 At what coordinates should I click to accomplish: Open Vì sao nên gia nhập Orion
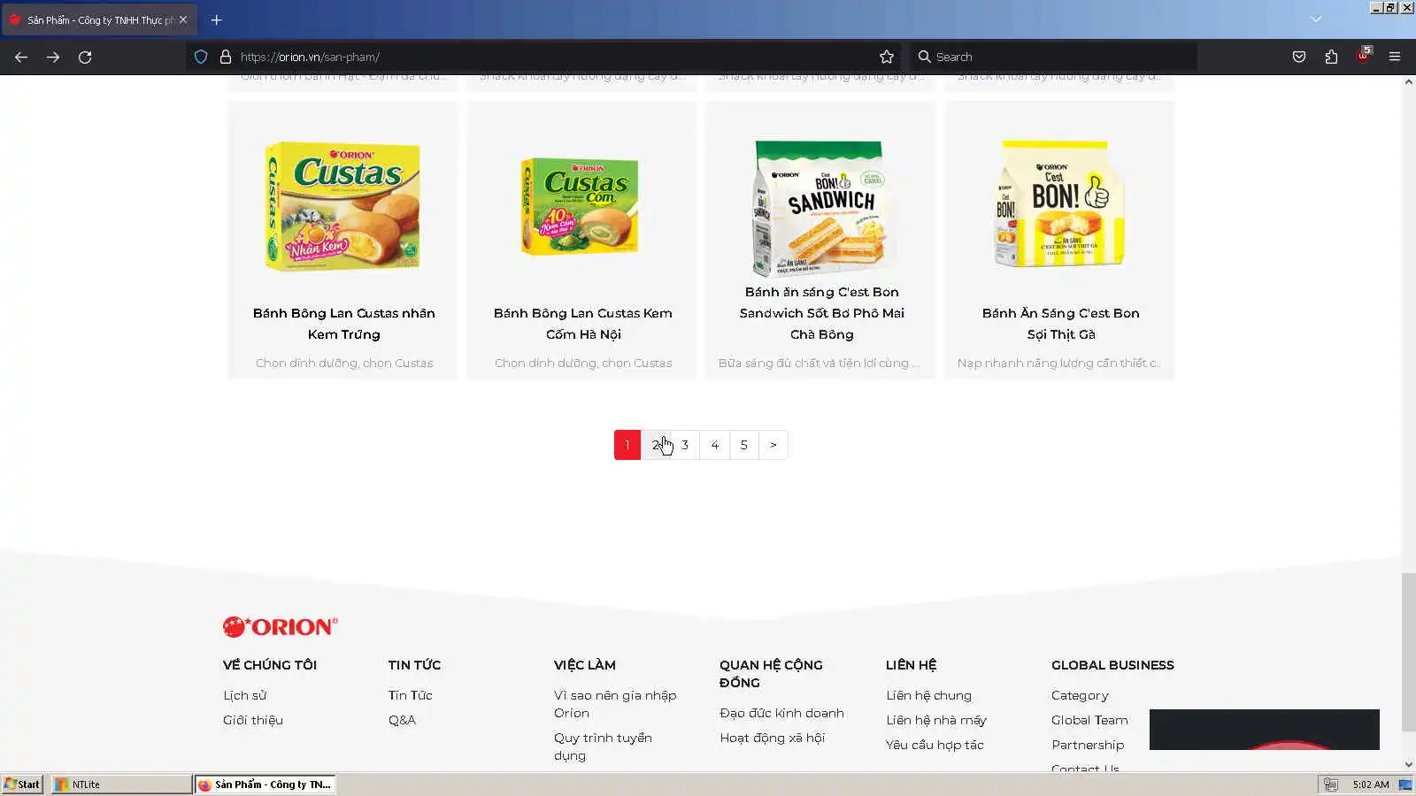click(615, 704)
